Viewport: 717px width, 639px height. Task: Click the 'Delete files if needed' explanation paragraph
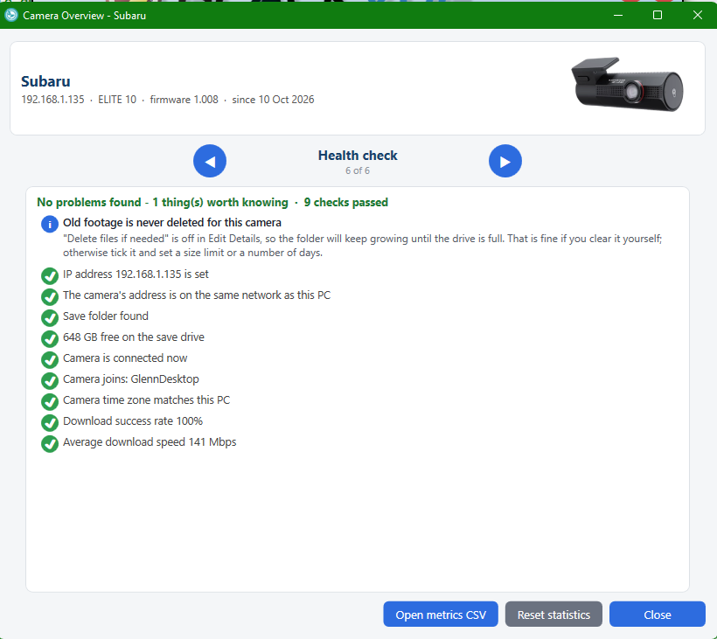pos(362,246)
